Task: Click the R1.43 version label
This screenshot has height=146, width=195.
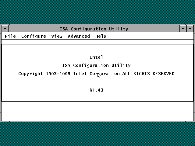Action: click(x=96, y=90)
